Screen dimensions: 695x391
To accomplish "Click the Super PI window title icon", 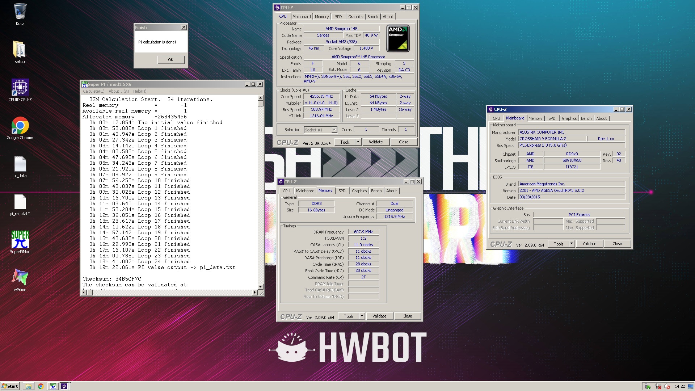I will (x=84, y=84).
